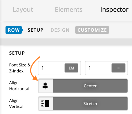The height and width of the screenshot is (114, 132).
Task: Switch to the Elements tab
Action: point(69,10)
